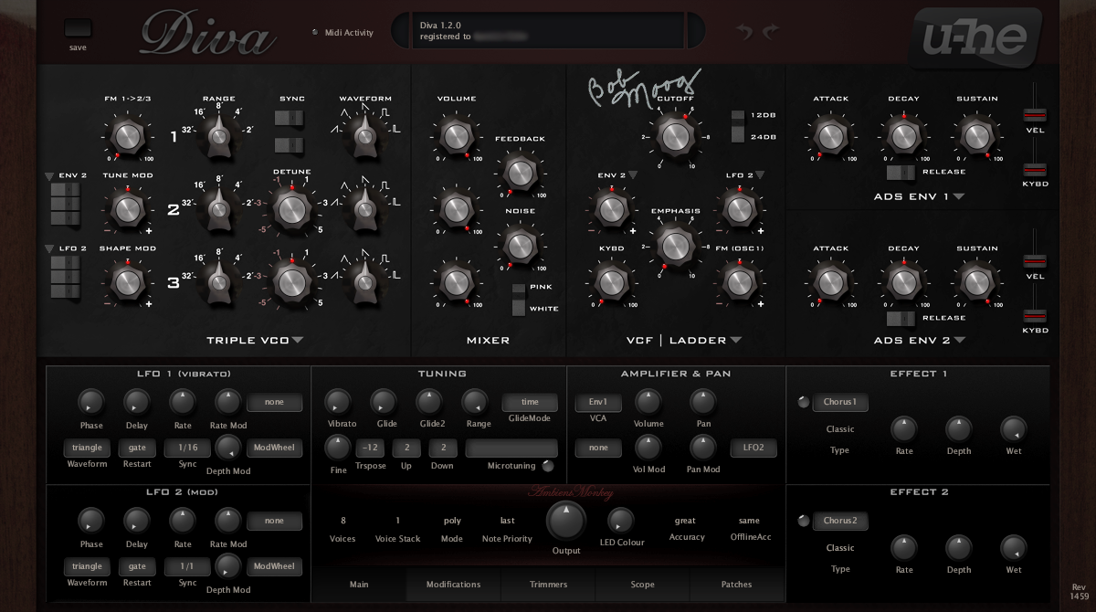Click the Microtuning file field
Viewport: 1096px width, 612px height.
pyautogui.click(x=511, y=448)
